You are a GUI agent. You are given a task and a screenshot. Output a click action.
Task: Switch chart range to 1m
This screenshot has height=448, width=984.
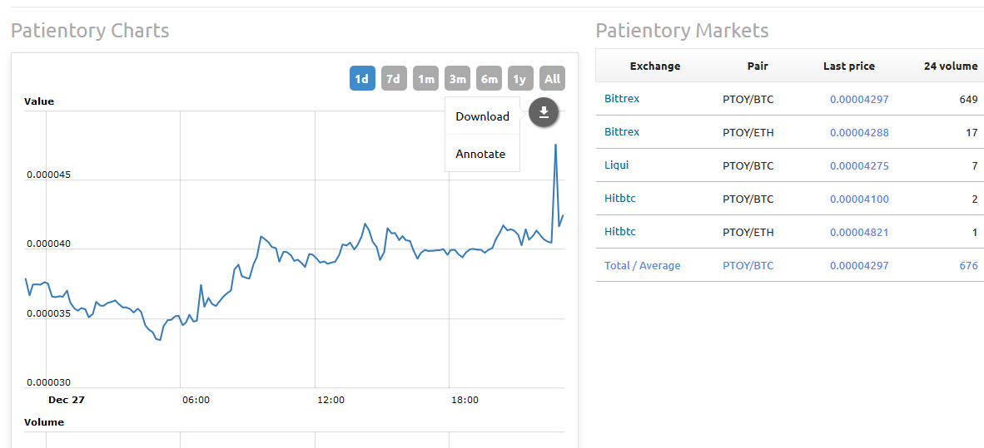click(x=426, y=79)
